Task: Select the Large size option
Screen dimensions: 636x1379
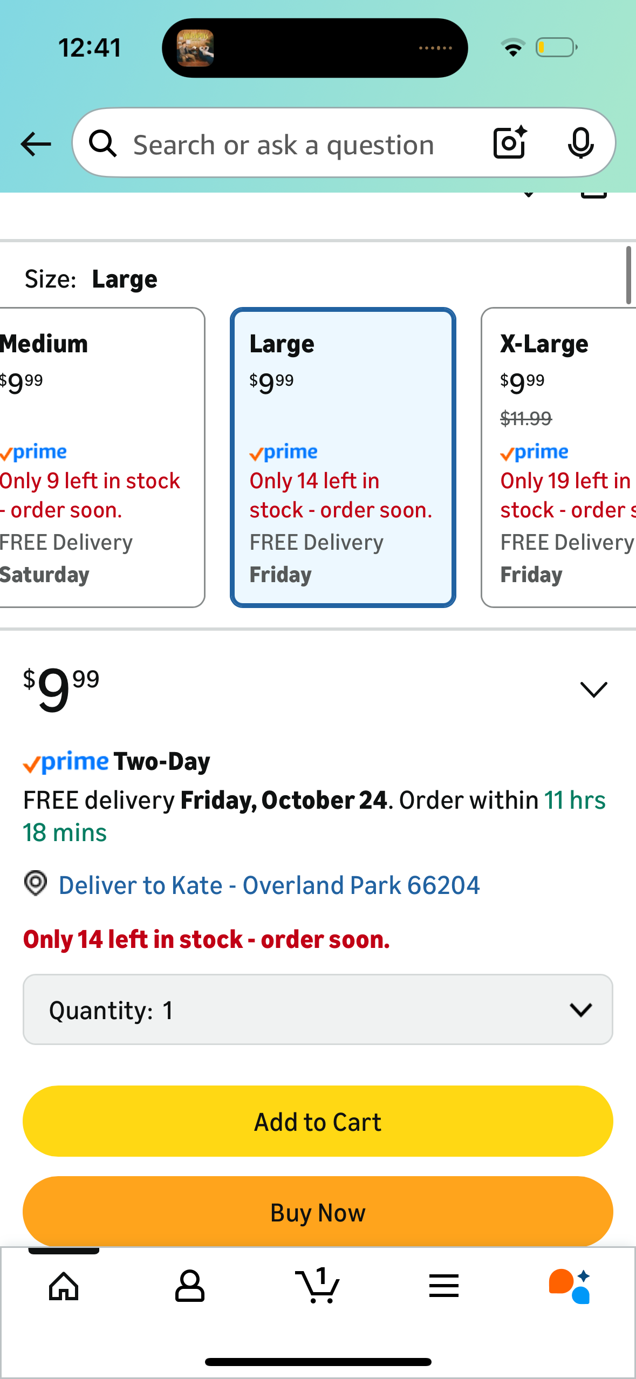Action: (343, 458)
